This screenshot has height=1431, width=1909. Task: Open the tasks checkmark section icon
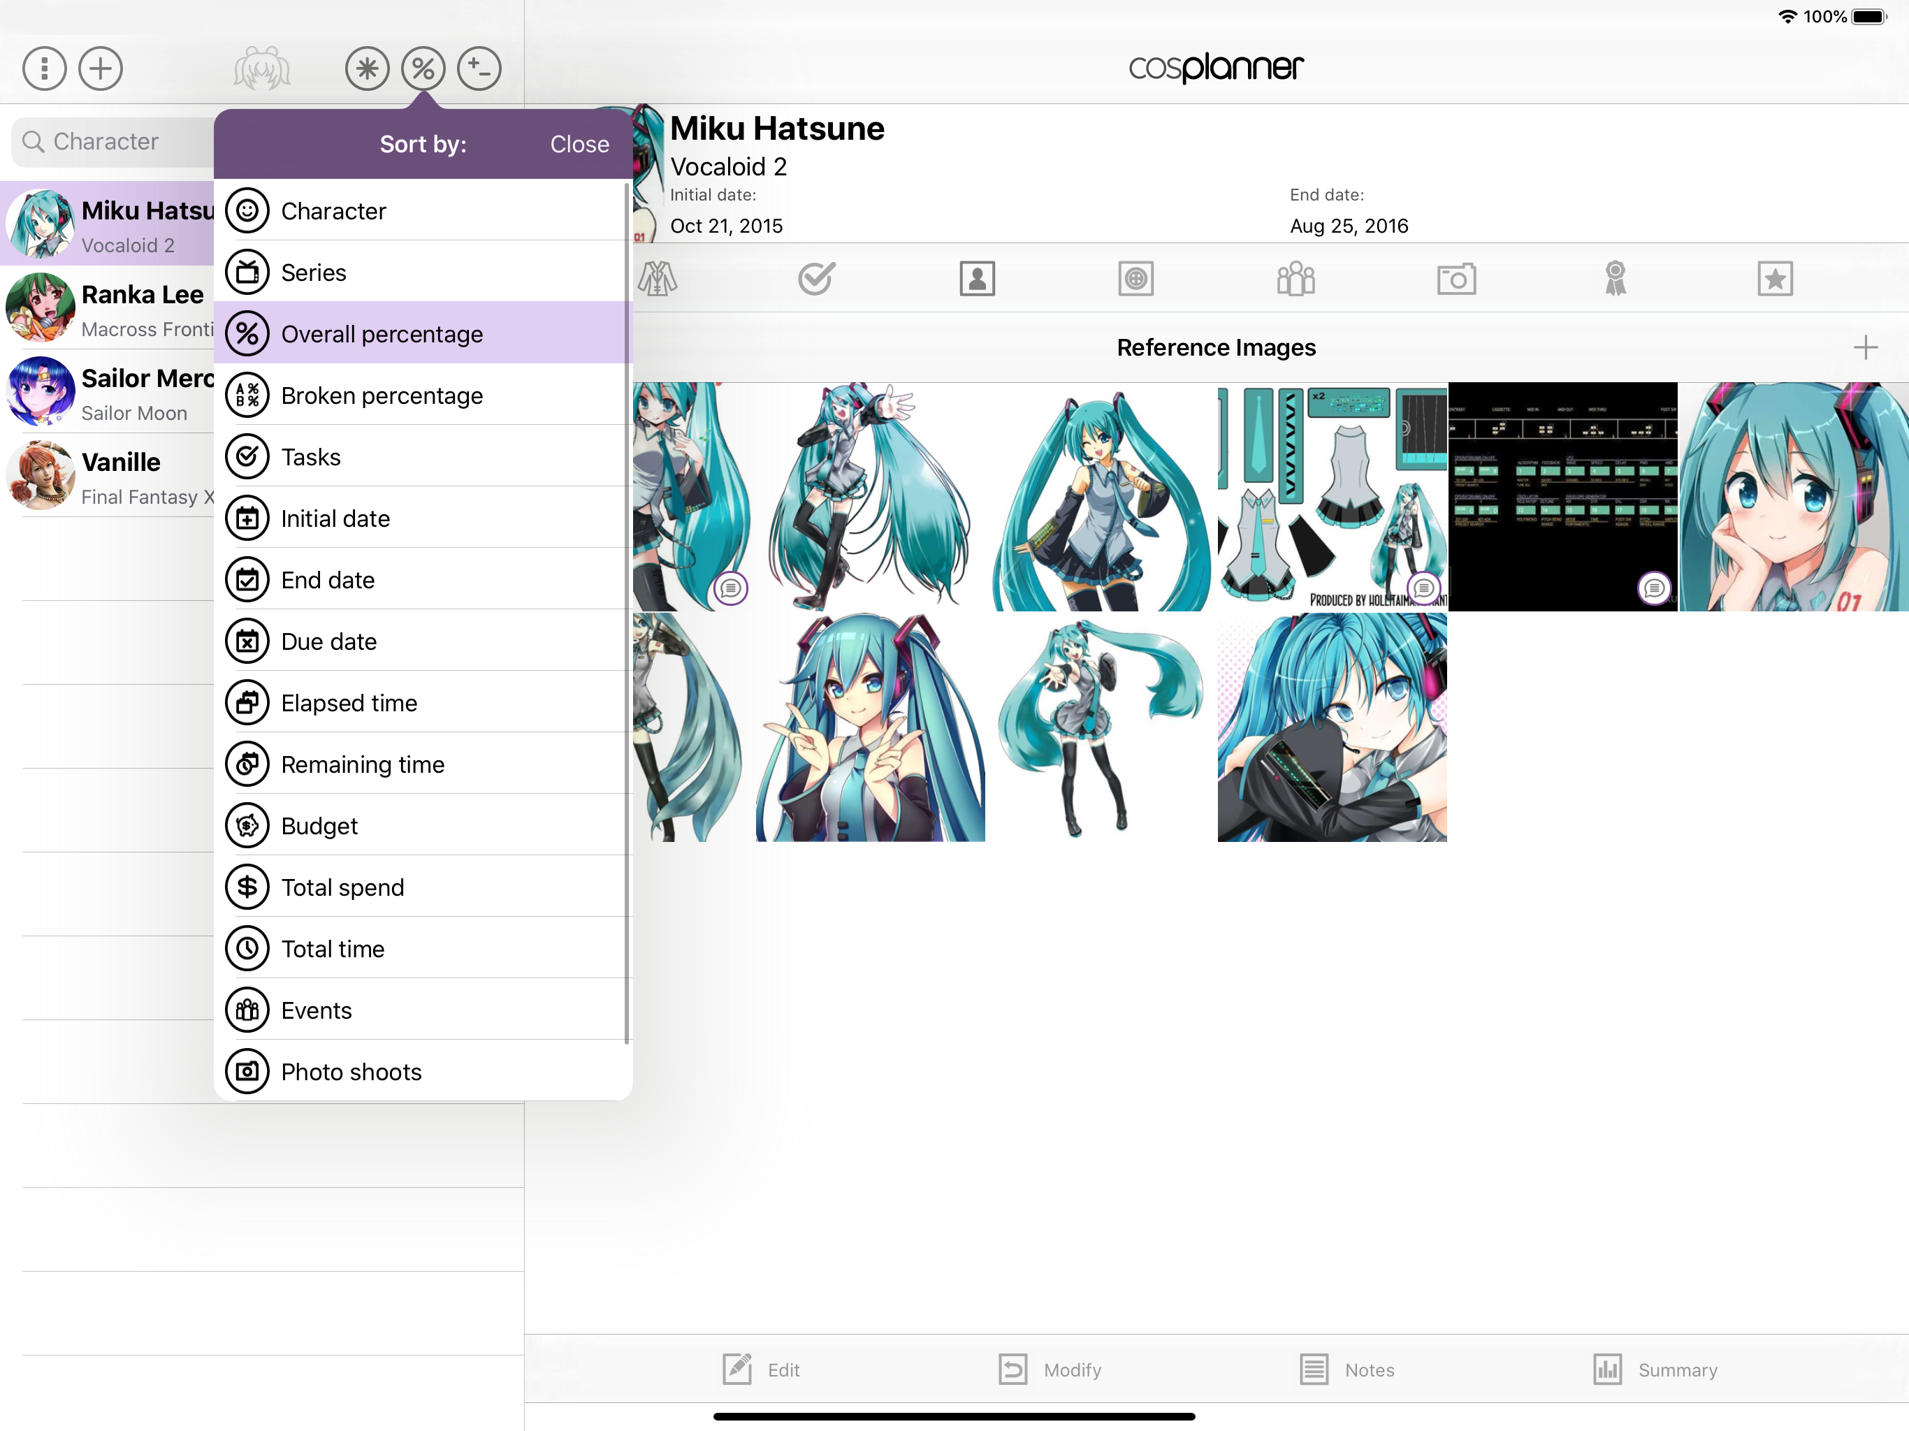pyautogui.click(x=815, y=278)
